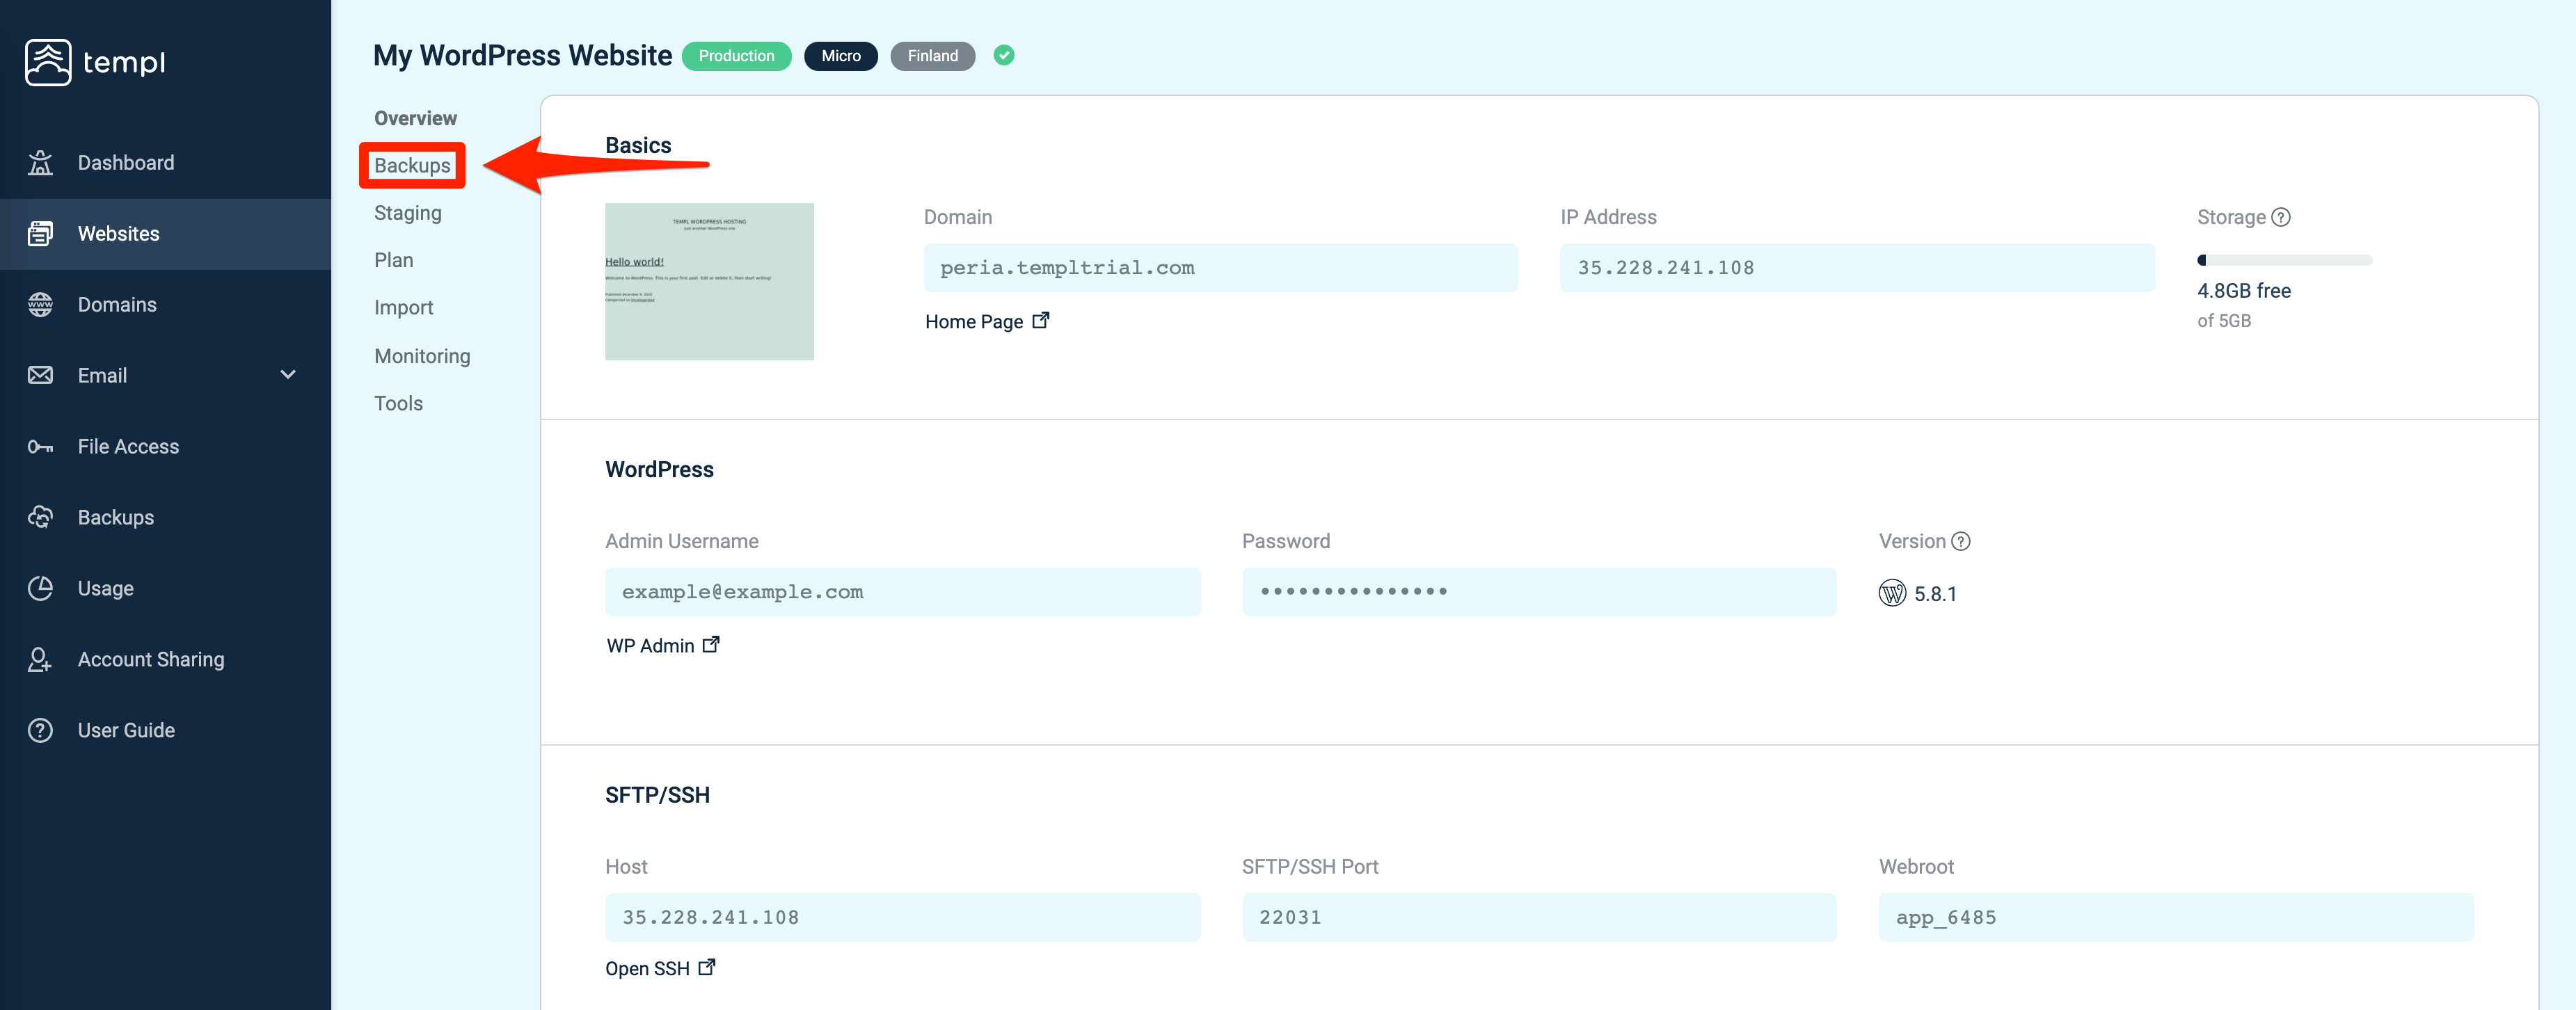Open Account Sharing in sidebar
The image size is (2576, 1010).
tap(165, 659)
